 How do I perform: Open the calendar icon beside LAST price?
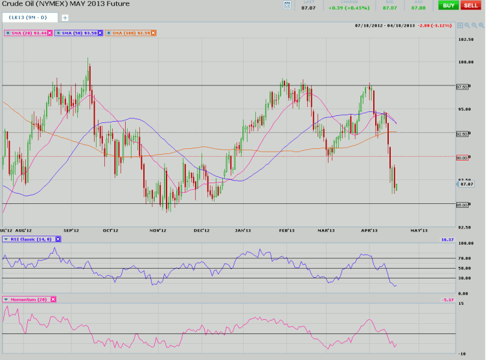tap(288, 5)
